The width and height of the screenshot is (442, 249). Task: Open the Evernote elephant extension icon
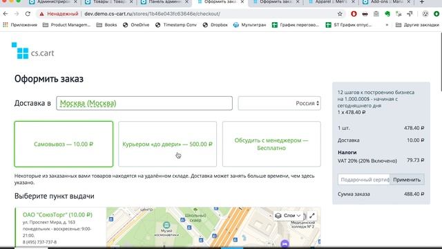(x=387, y=14)
